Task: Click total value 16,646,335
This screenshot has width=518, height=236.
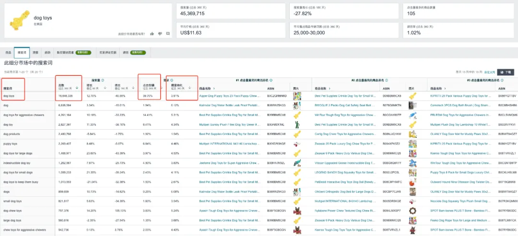Action: tap(65, 96)
